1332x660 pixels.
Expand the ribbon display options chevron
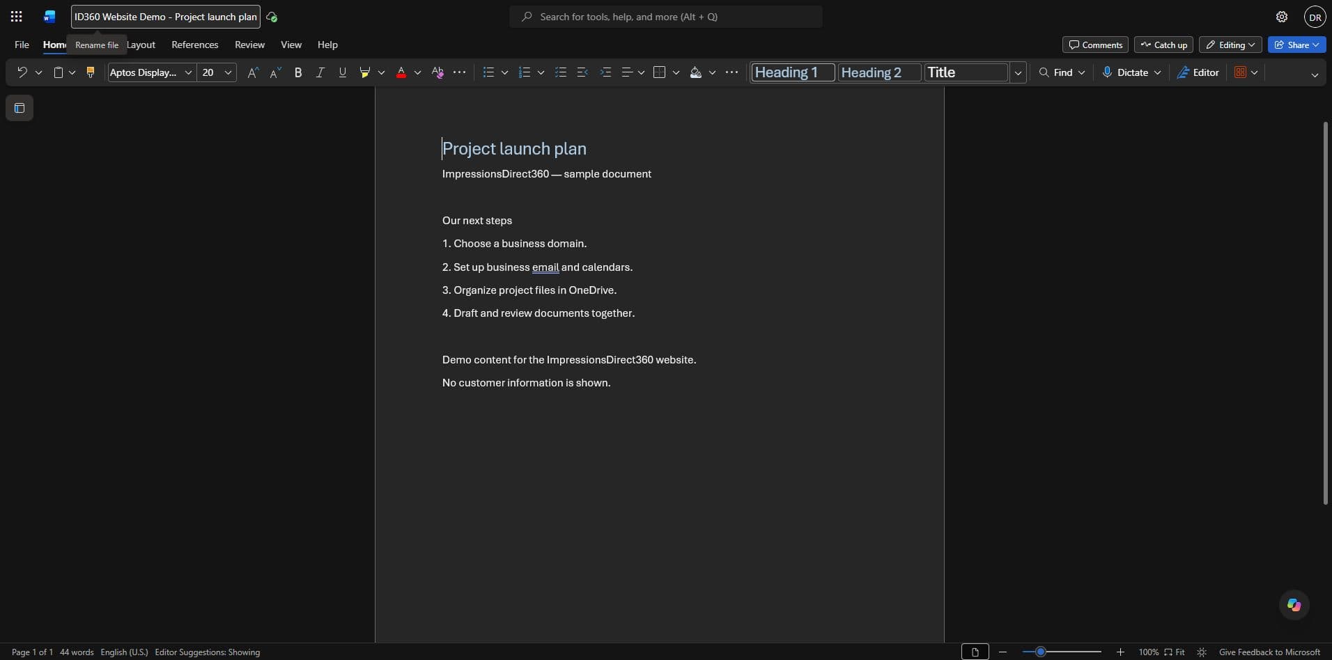(1315, 74)
